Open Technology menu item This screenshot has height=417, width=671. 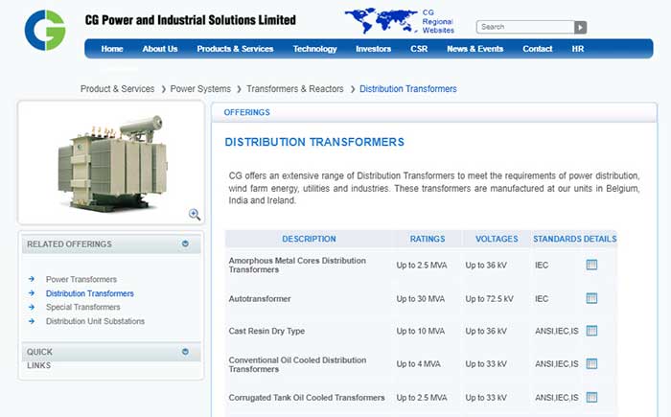pyautogui.click(x=315, y=49)
